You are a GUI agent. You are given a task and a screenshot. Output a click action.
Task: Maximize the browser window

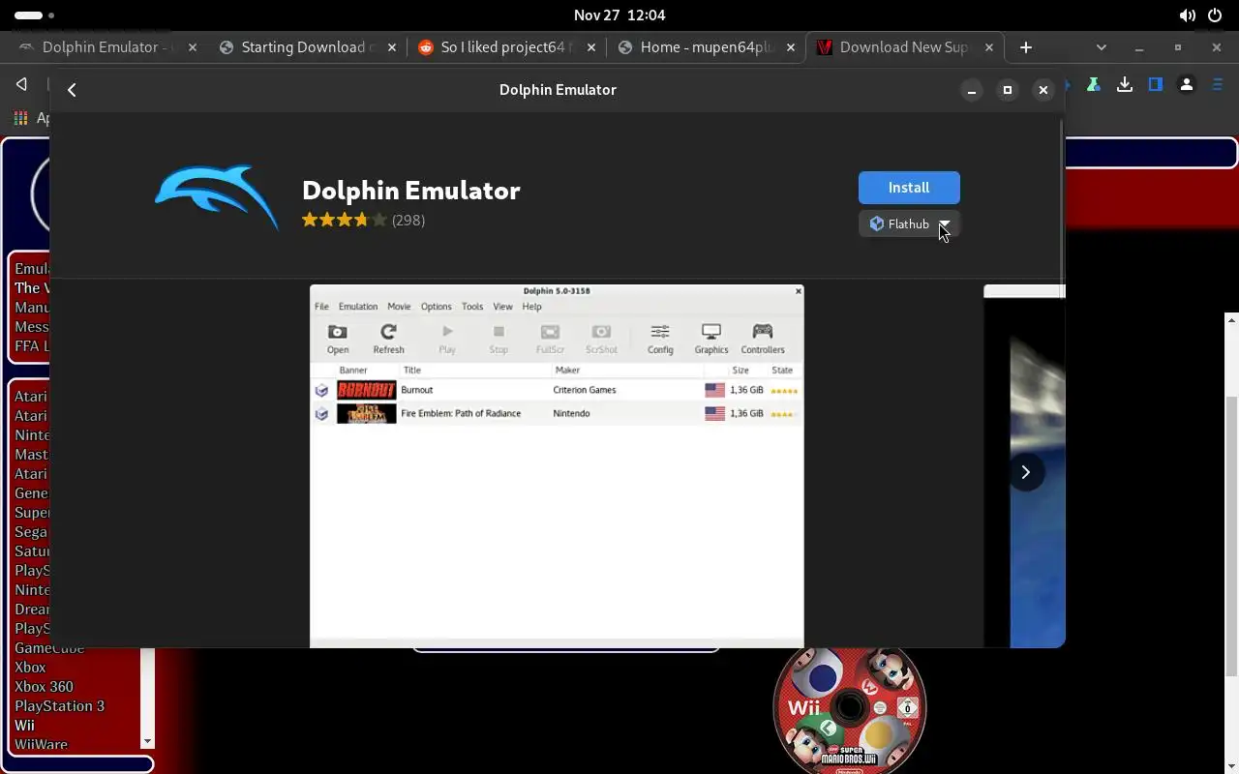(x=1178, y=47)
